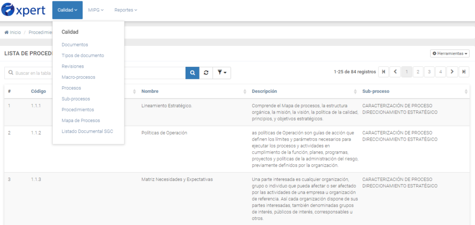
Task: Select page 3 in pagination
Action: click(x=429, y=72)
